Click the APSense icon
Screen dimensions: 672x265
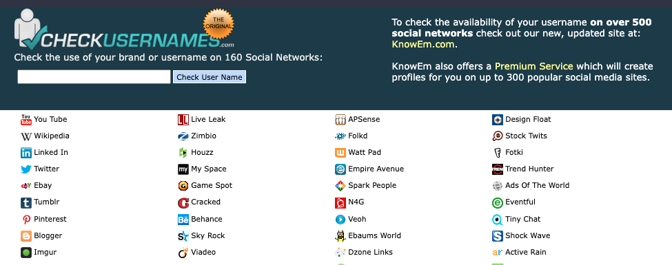tap(340, 120)
